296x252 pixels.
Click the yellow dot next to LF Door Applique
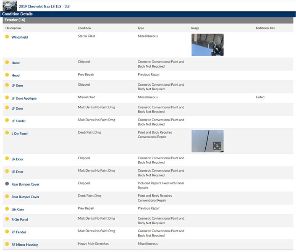(7, 98)
